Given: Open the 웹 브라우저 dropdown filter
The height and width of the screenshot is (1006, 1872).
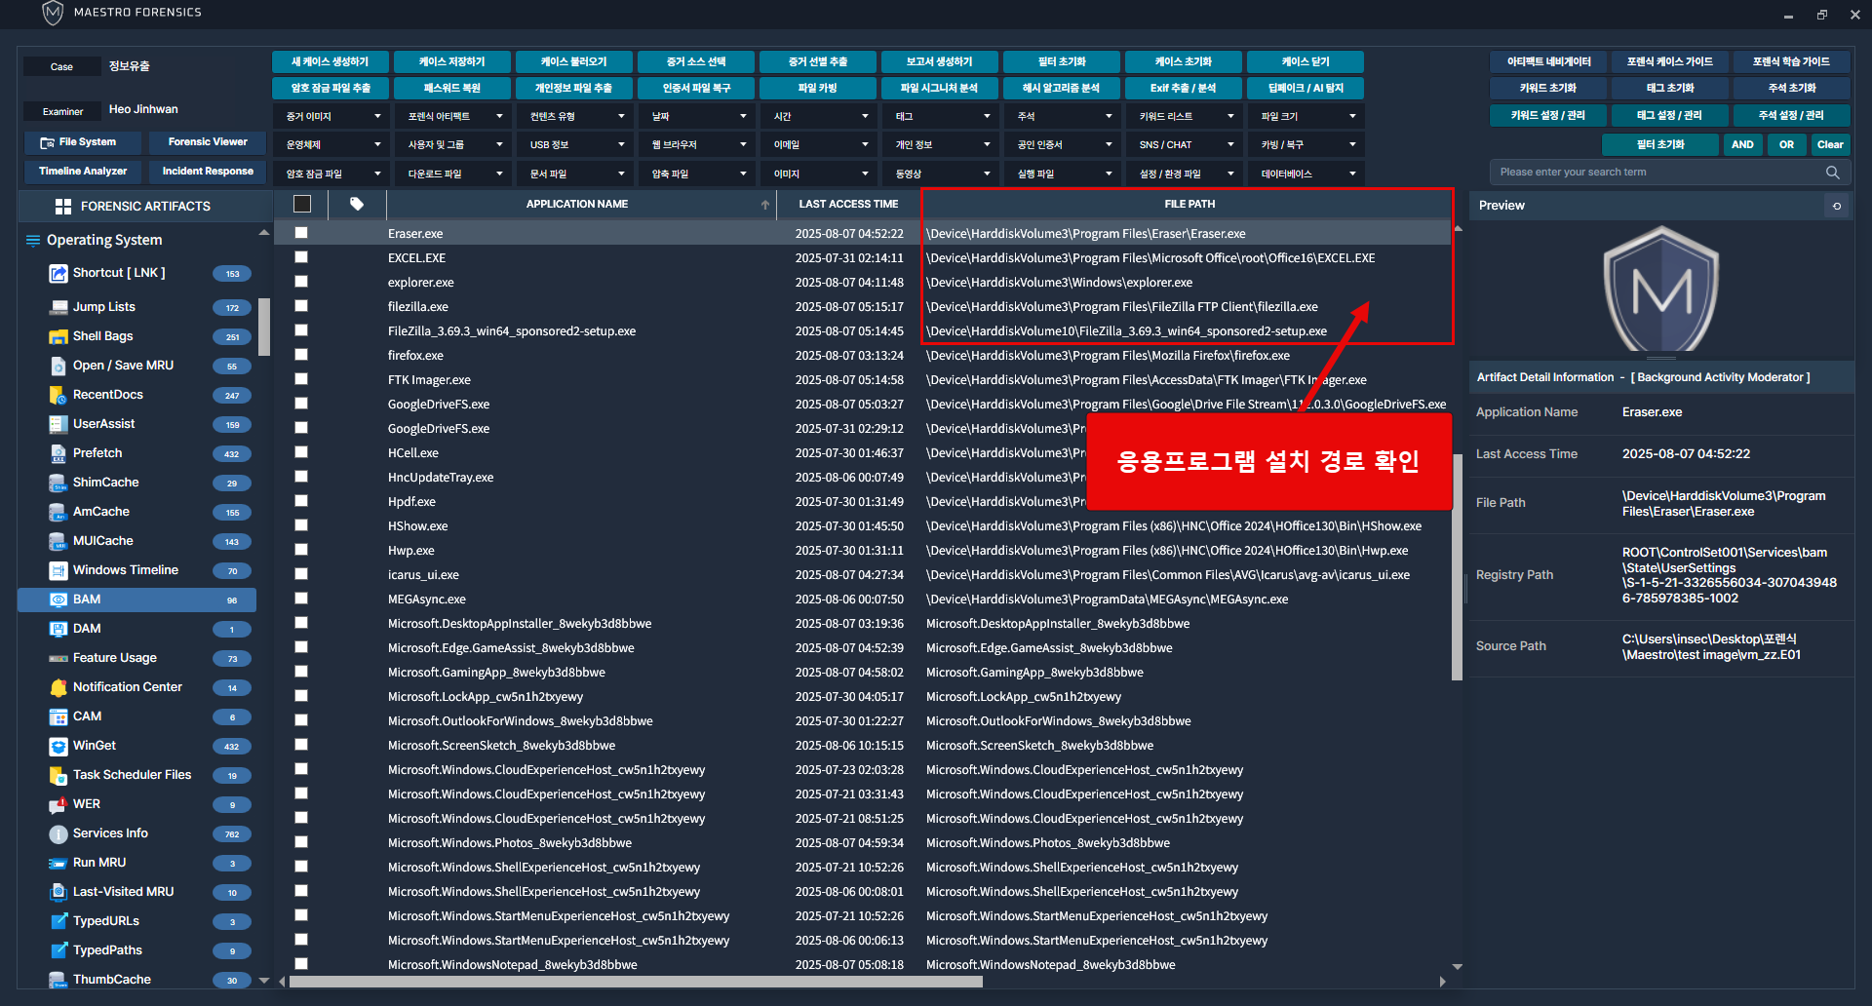Looking at the screenshot, I should pos(698,145).
